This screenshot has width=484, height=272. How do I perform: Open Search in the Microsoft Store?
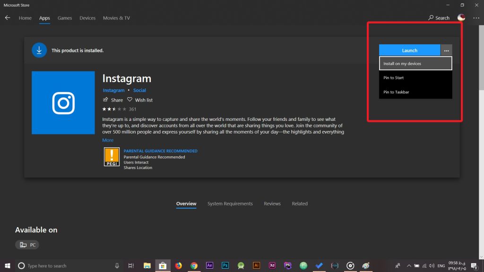coord(439,18)
